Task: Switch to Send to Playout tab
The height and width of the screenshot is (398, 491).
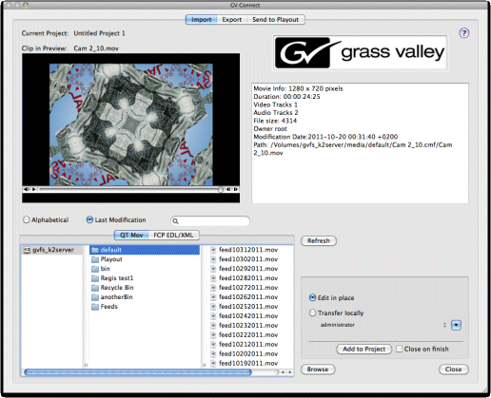Action: tap(276, 20)
